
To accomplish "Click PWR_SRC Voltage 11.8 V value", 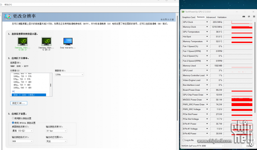I will (216, 109).
